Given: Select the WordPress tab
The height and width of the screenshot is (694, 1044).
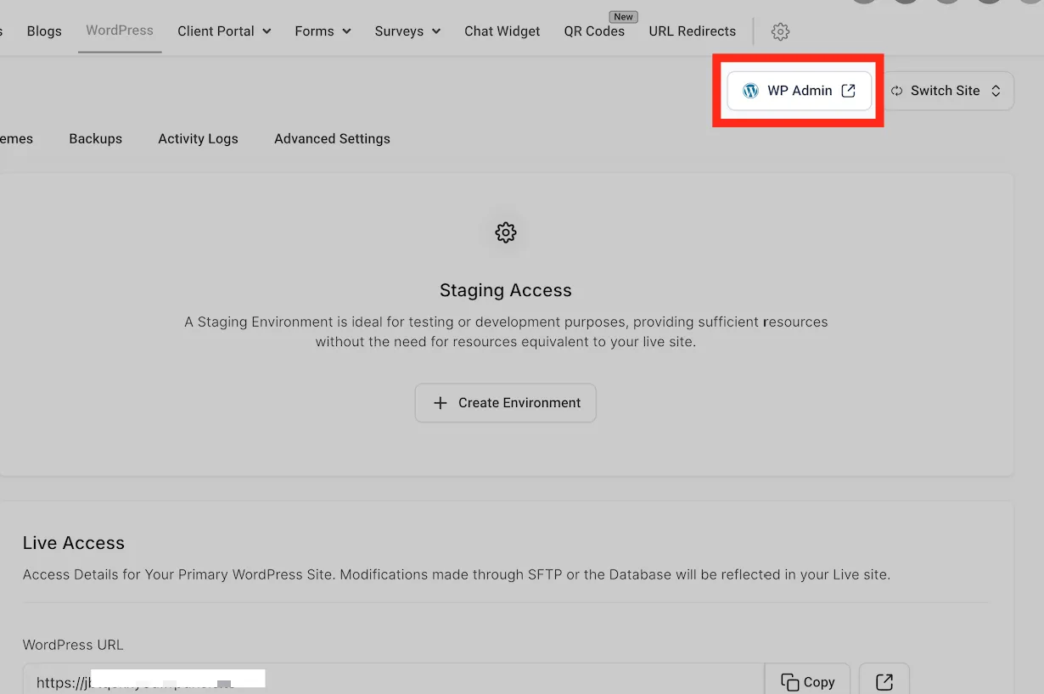Looking at the screenshot, I should (120, 31).
